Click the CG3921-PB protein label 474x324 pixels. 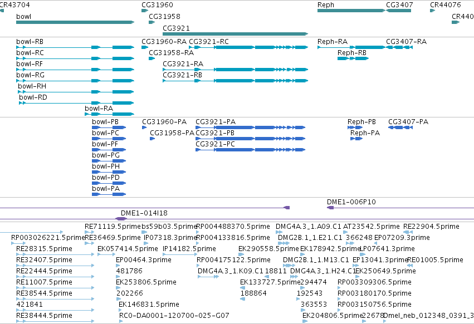click(215, 133)
